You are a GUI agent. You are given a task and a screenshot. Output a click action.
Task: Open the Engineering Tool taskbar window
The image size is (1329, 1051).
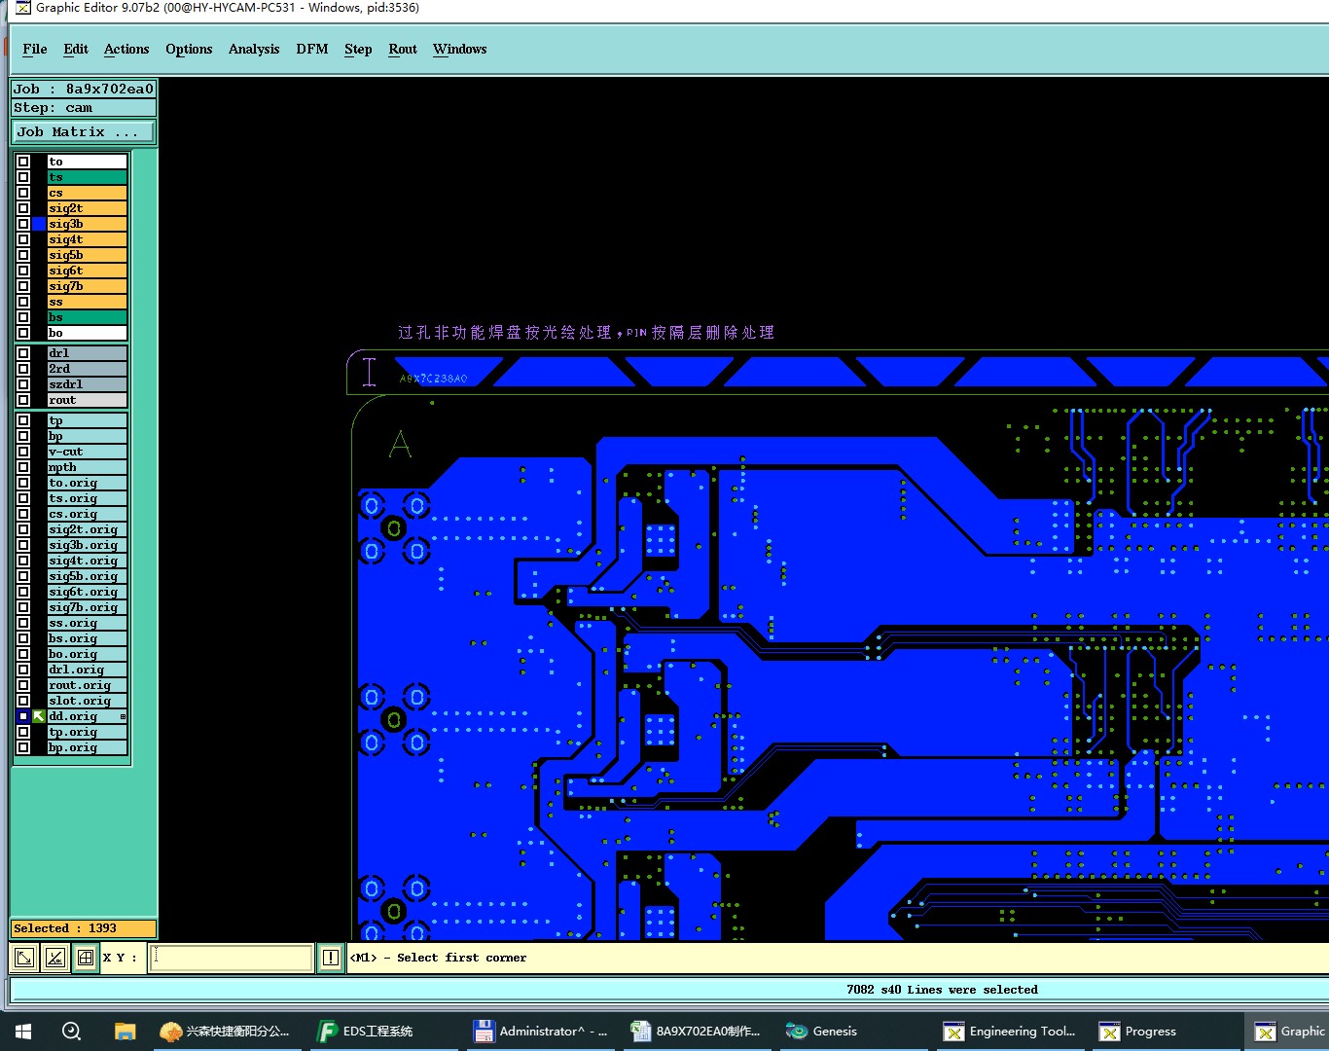1011,1032
